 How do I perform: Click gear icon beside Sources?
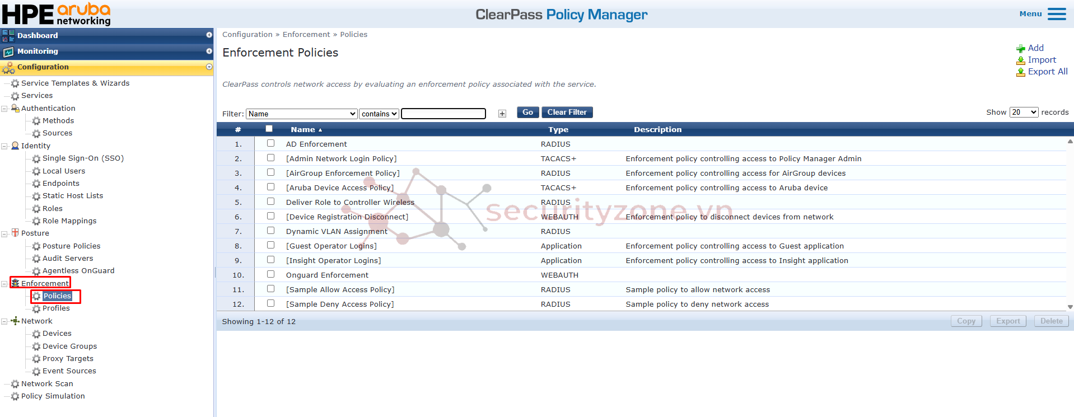[x=36, y=134]
